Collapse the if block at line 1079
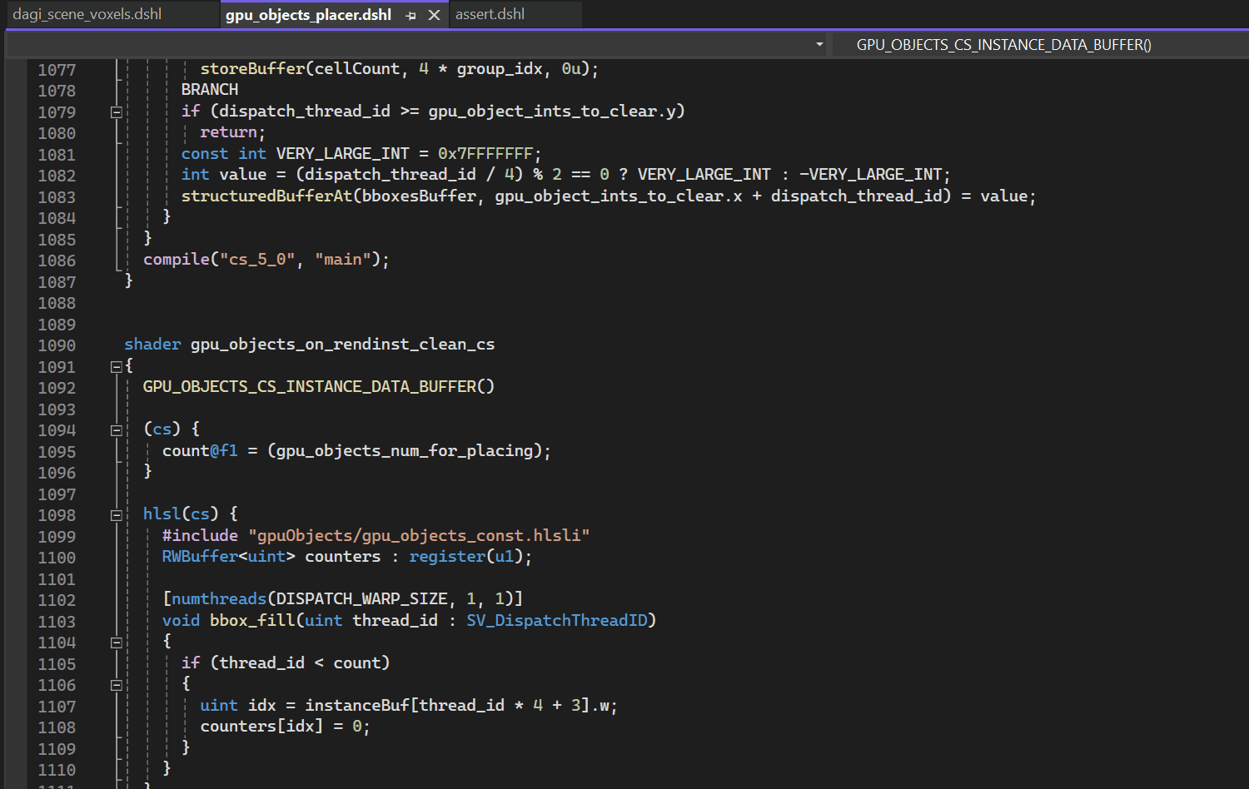 [x=117, y=111]
